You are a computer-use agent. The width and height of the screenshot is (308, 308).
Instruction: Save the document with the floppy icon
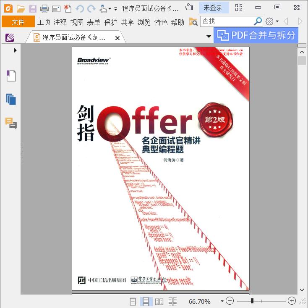33,9
